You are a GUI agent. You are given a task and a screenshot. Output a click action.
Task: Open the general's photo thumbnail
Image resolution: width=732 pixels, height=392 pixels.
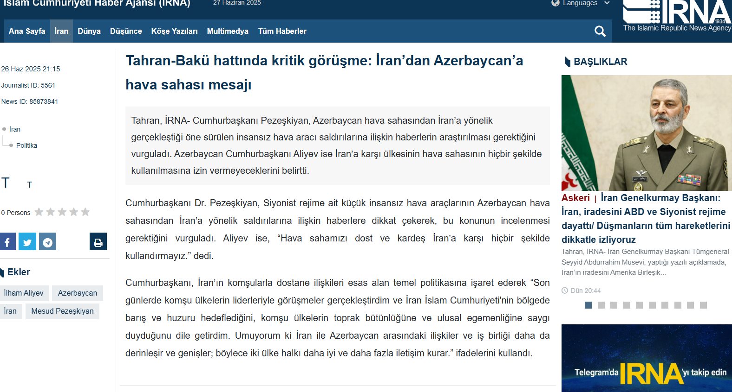[x=647, y=133]
